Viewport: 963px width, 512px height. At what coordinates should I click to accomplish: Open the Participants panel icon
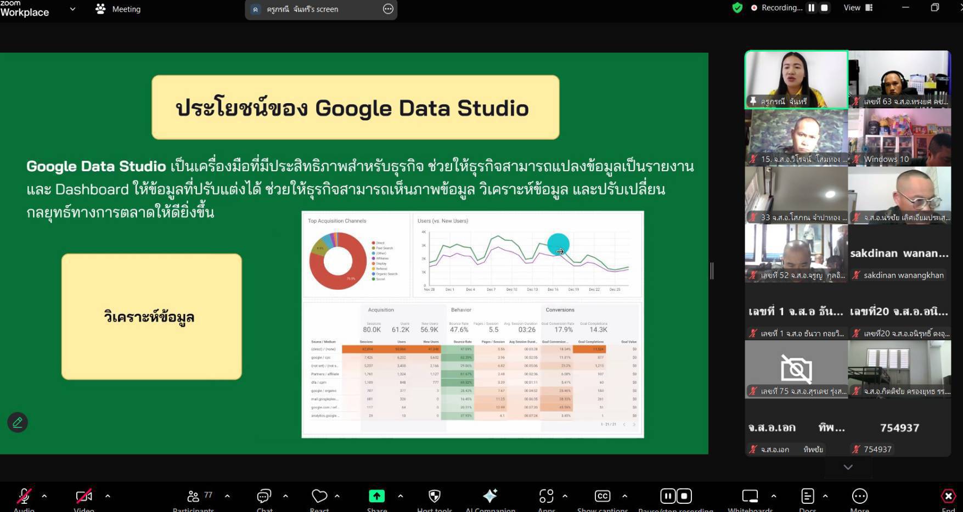[193, 496]
